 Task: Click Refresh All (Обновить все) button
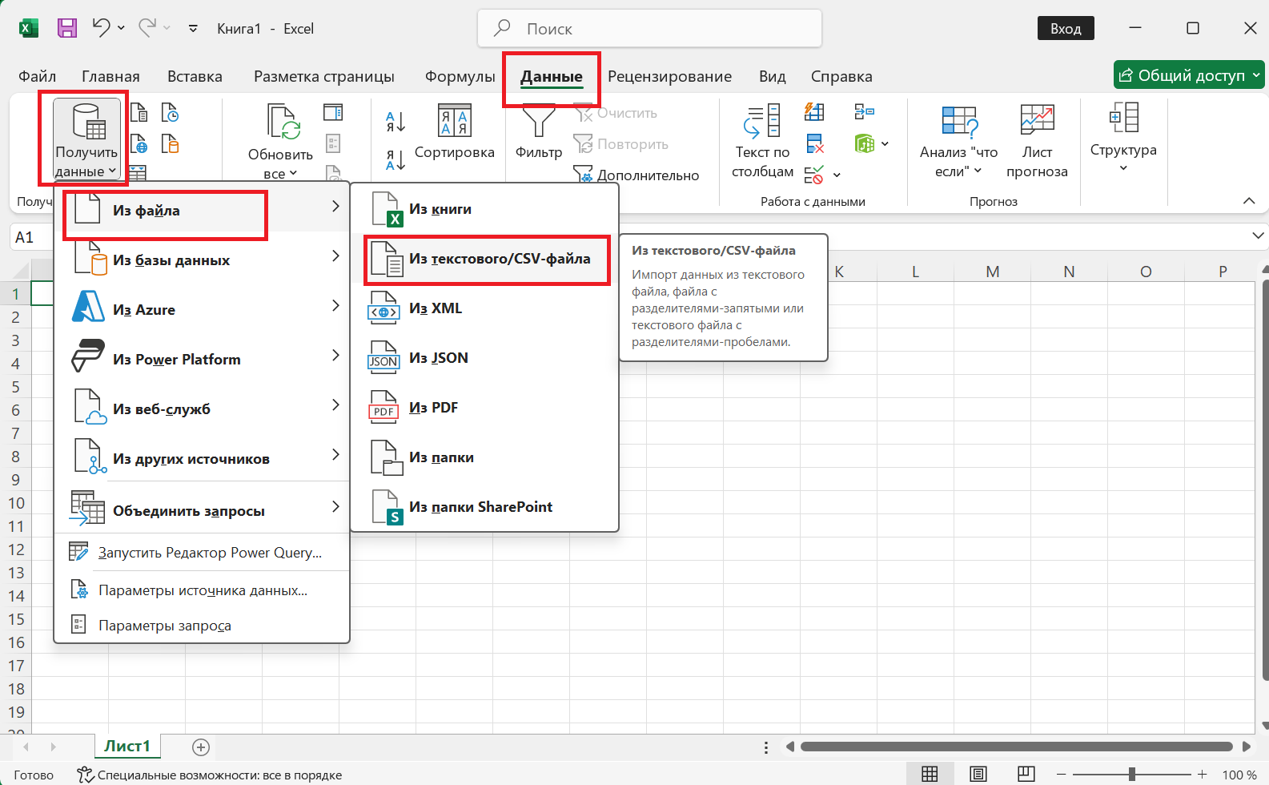(x=280, y=141)
